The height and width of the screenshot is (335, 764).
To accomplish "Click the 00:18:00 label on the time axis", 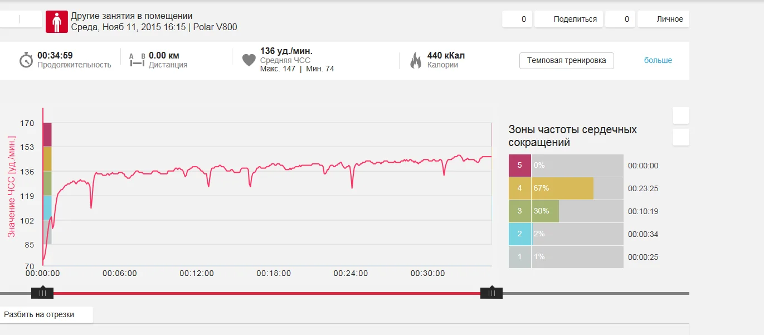I will click(274, 274).
